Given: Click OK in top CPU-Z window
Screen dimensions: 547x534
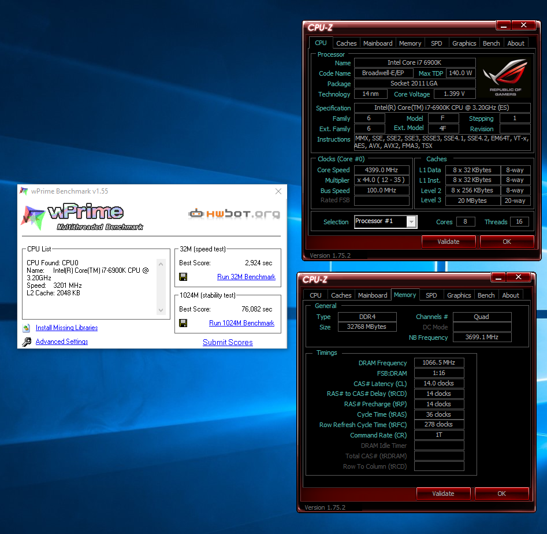Looking at the screenshot, I should click(507, 242).
